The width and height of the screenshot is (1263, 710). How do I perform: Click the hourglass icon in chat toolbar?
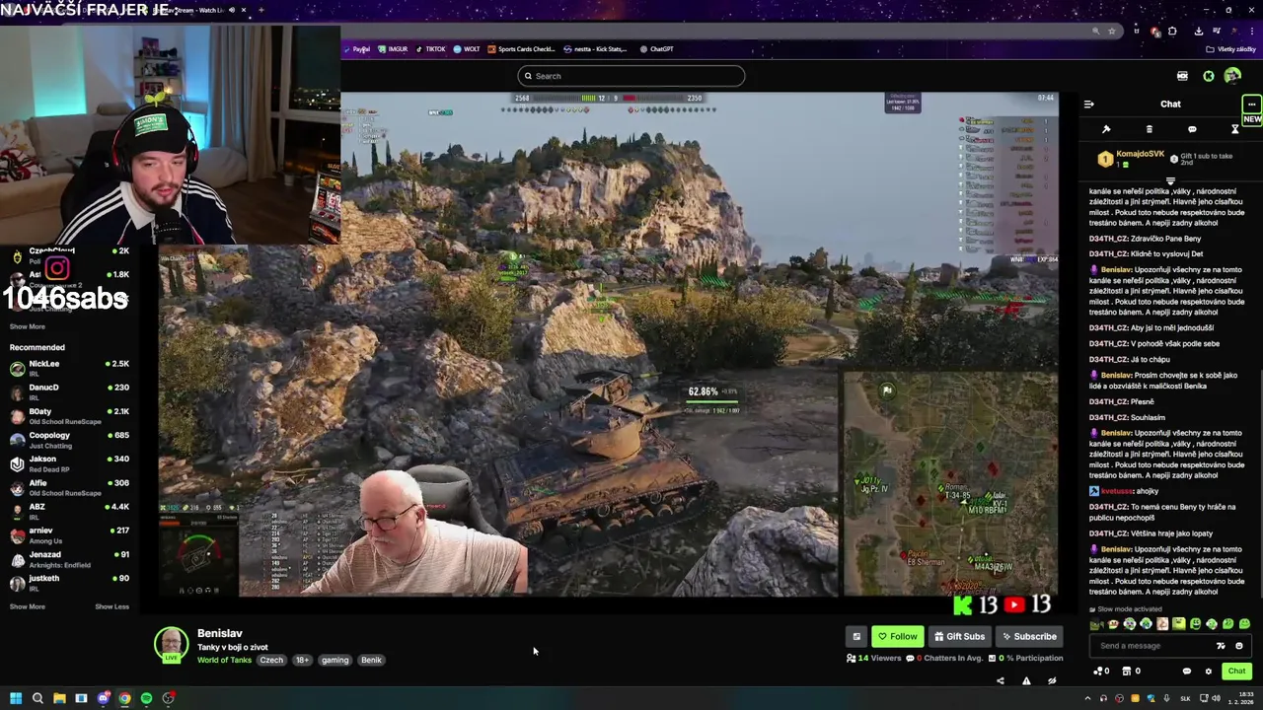pyautogui.click(x=1234, y=129)
